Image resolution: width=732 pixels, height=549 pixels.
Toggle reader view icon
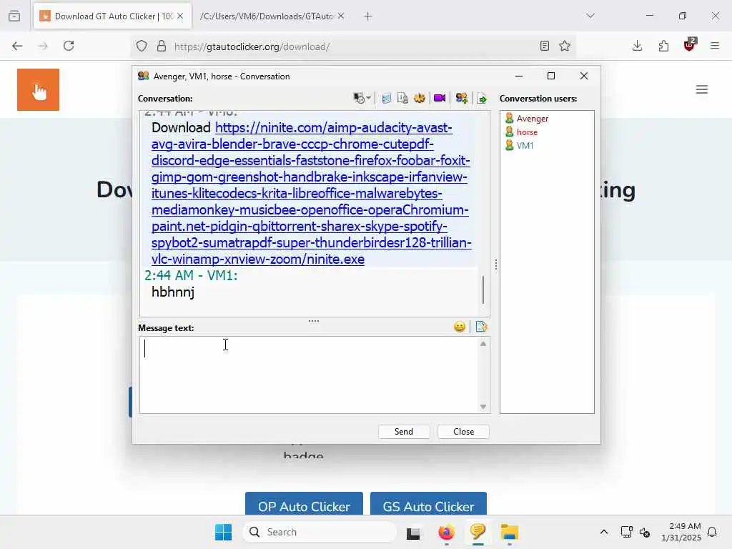click(544, 46)
